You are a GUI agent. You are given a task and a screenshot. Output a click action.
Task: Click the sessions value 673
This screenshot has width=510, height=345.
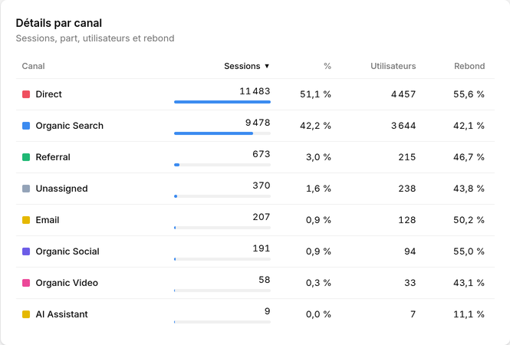point(262,154)
